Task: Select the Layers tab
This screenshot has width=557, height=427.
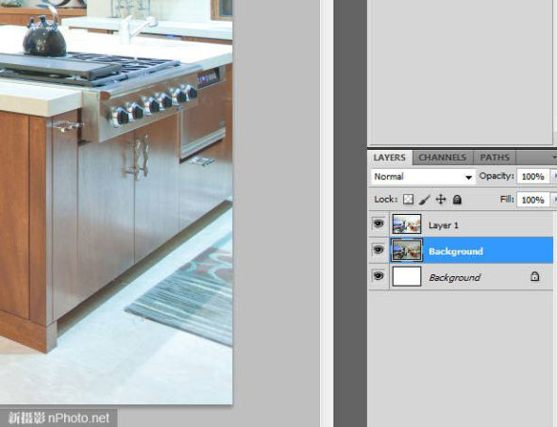Action: click(x=390, y=157)
